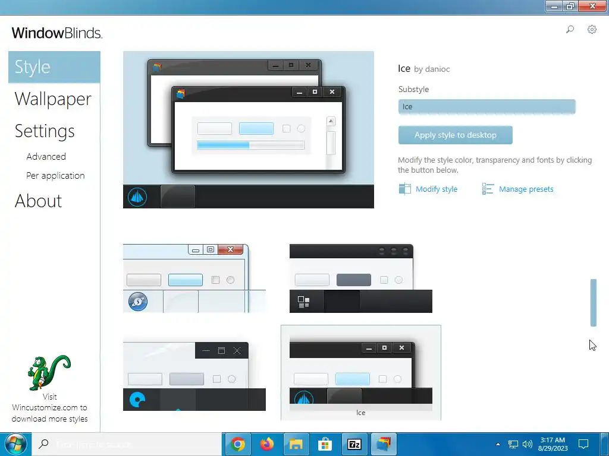This screenshot has height=456, width=609.
Task: Click the Modify style link
Action: pos(437,189)
